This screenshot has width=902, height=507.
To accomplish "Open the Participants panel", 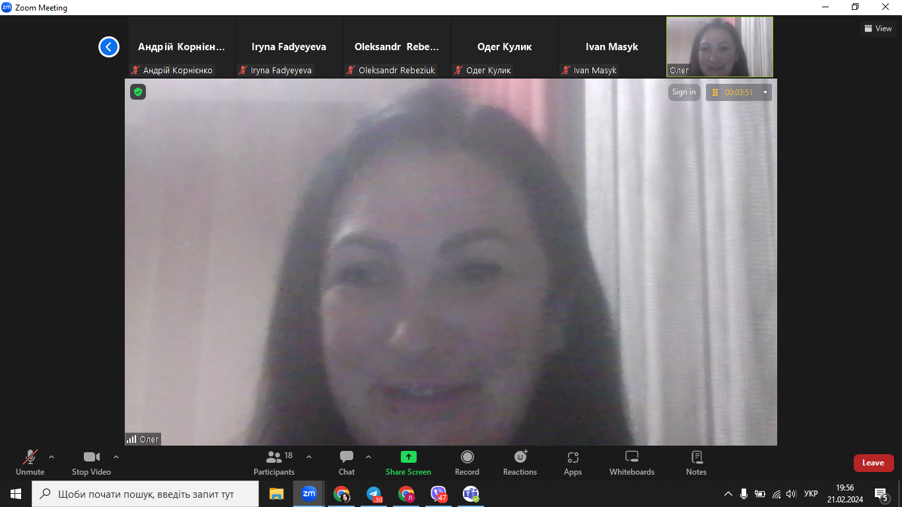I will coord(274,462).
